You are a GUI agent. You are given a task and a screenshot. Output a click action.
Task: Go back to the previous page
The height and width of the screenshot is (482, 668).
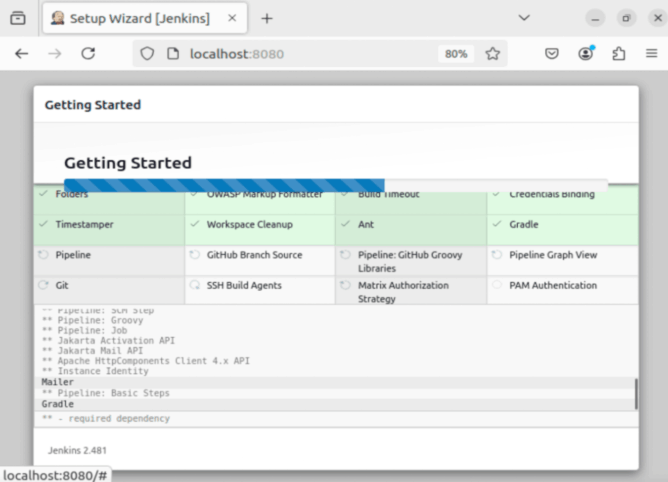22,53
